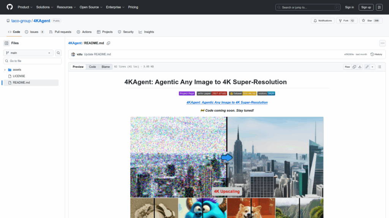Open the Security tab

coord(125,32)
